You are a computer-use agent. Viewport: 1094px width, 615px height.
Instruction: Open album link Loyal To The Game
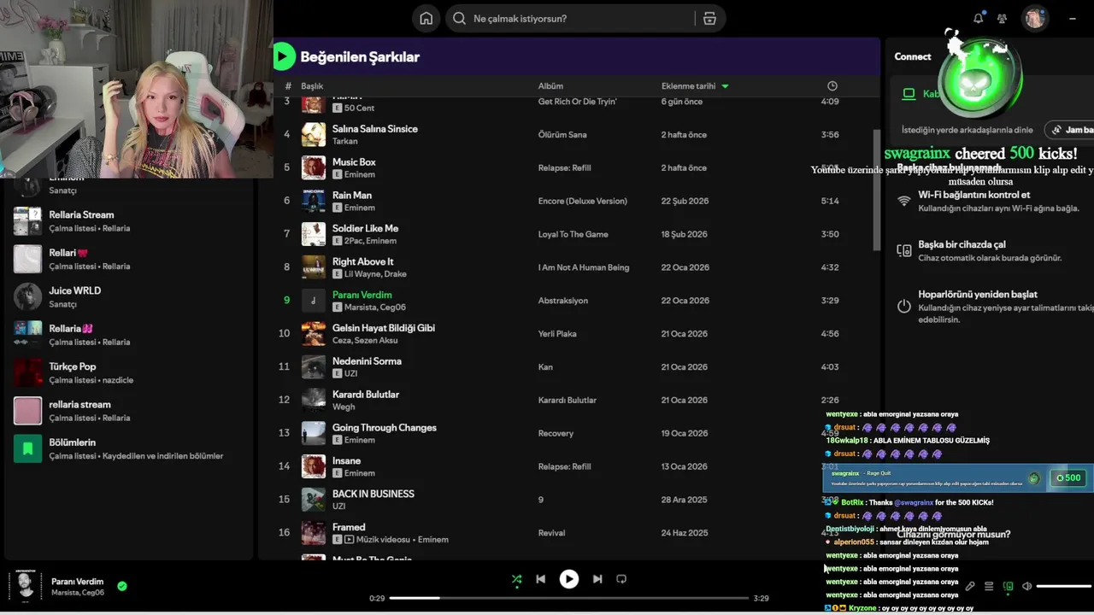(x=573, y=234)
